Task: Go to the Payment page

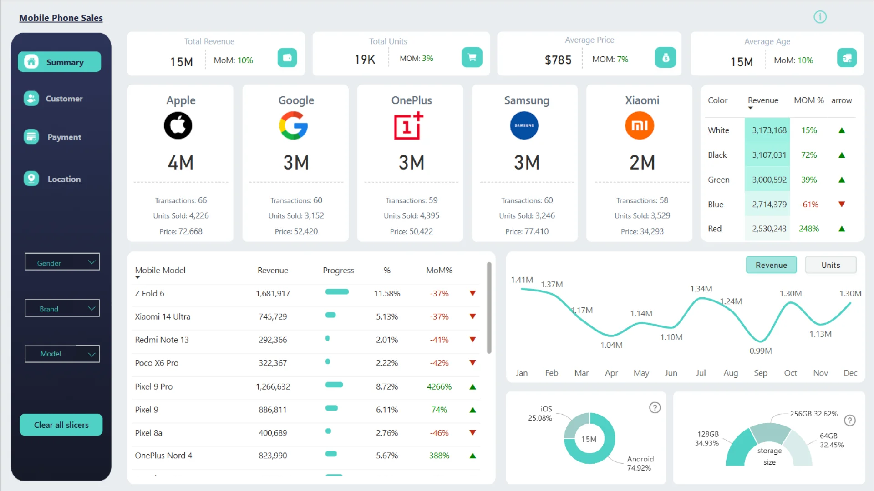Action: click(64, 137)
